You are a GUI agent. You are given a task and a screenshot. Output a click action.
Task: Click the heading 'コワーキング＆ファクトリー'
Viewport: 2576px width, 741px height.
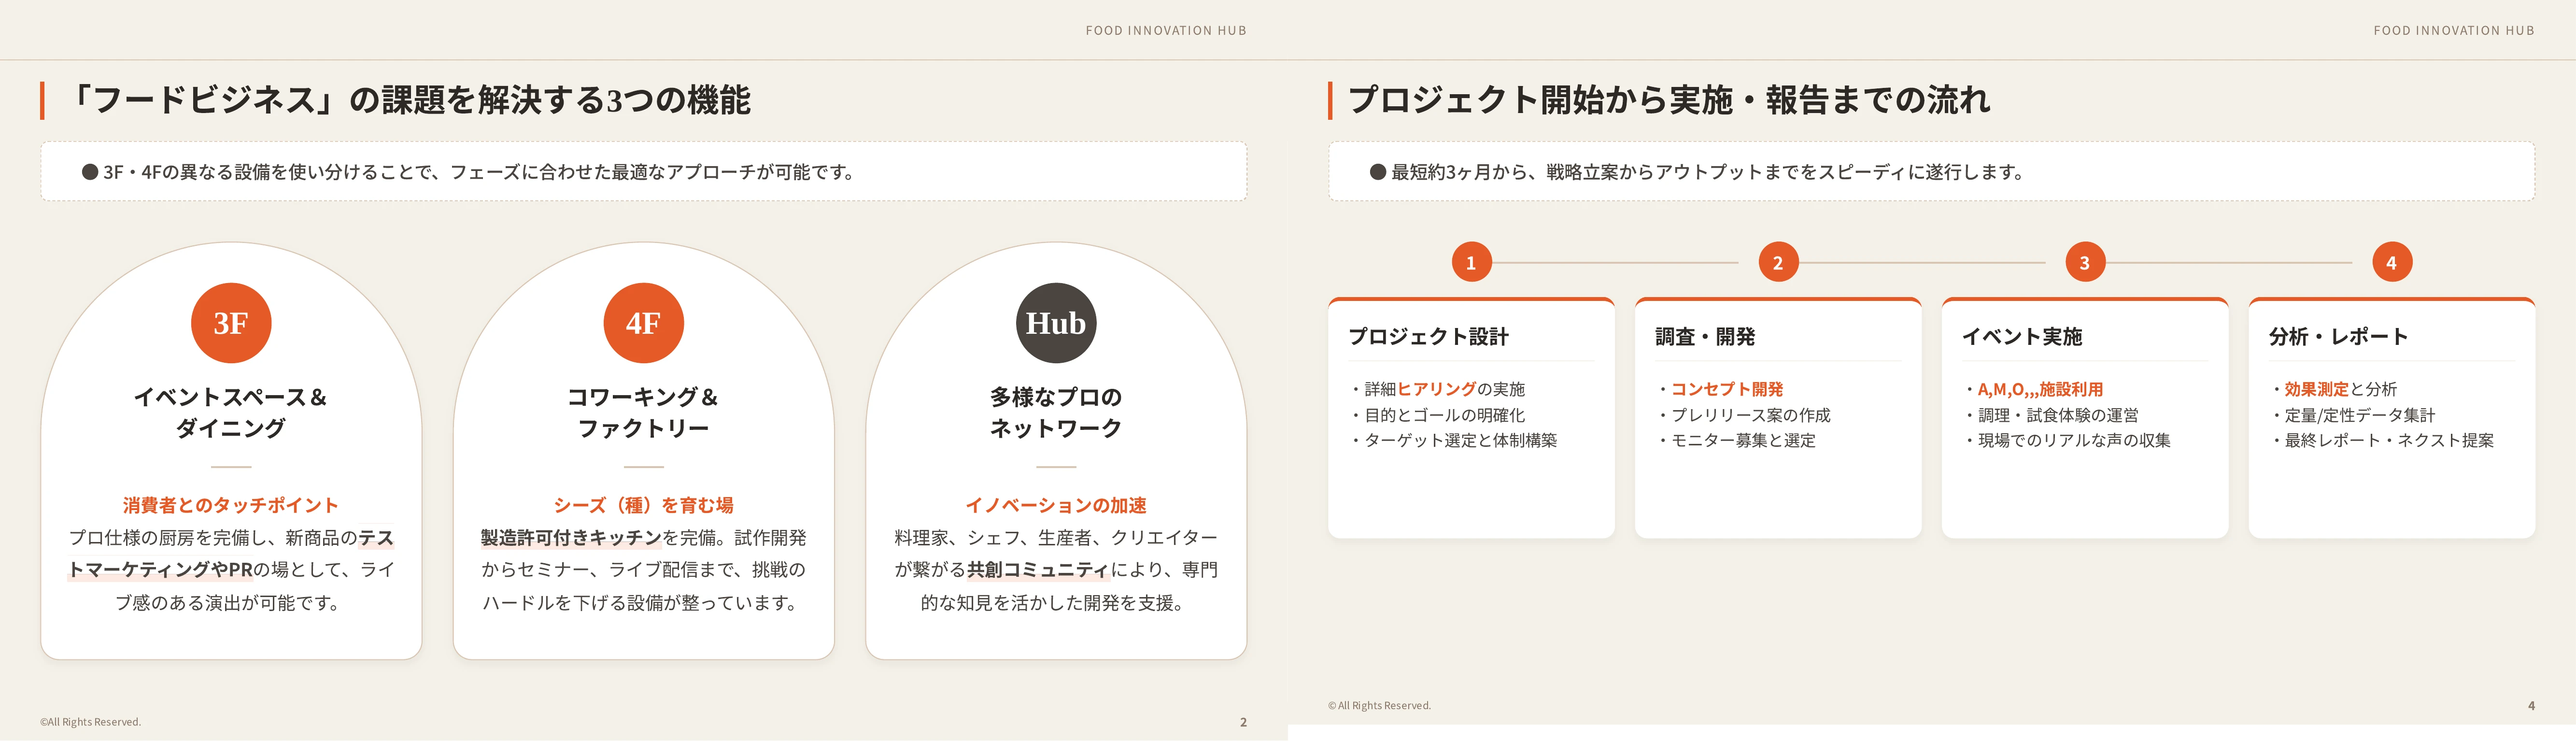tap(643, 412)
